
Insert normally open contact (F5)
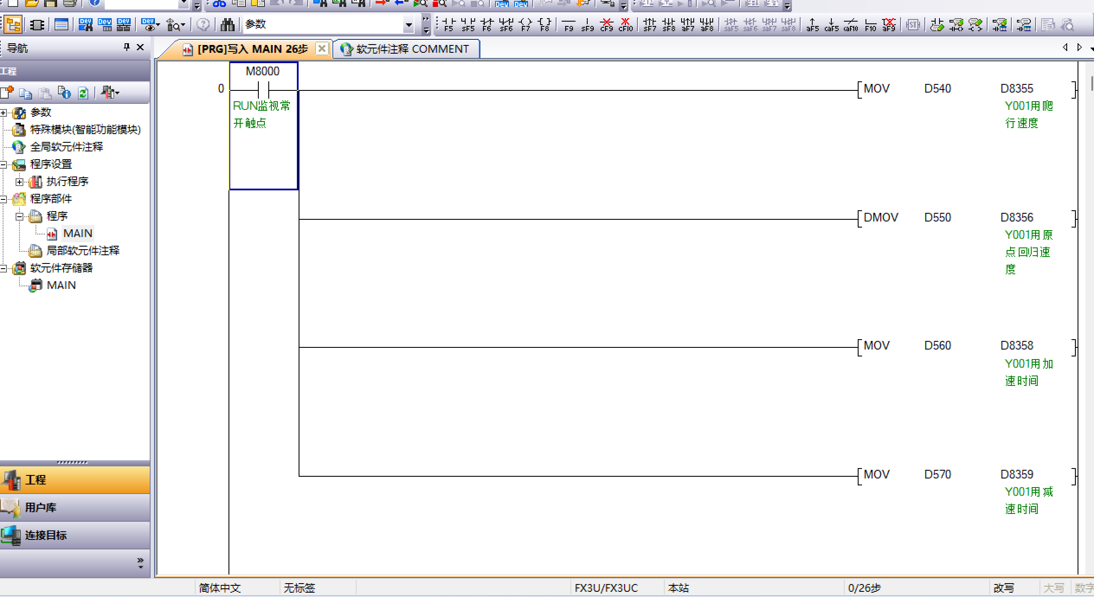tap(448, 24)
